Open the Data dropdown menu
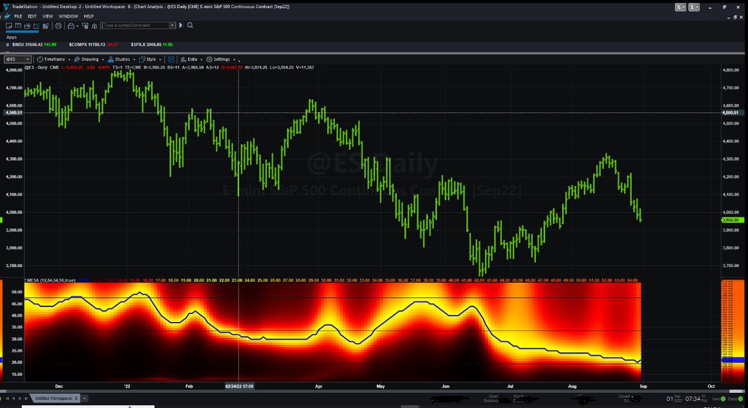 point(191,59)
